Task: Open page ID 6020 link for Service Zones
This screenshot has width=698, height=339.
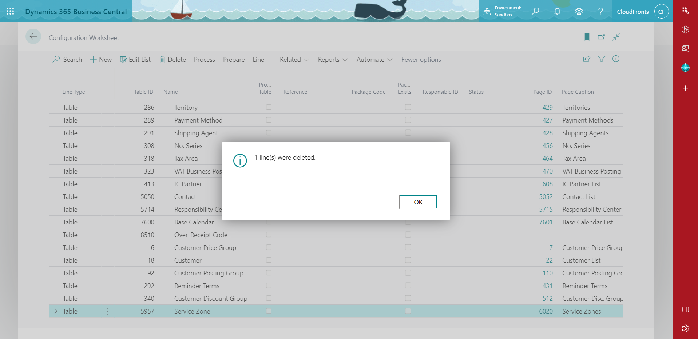Action: 546,311
